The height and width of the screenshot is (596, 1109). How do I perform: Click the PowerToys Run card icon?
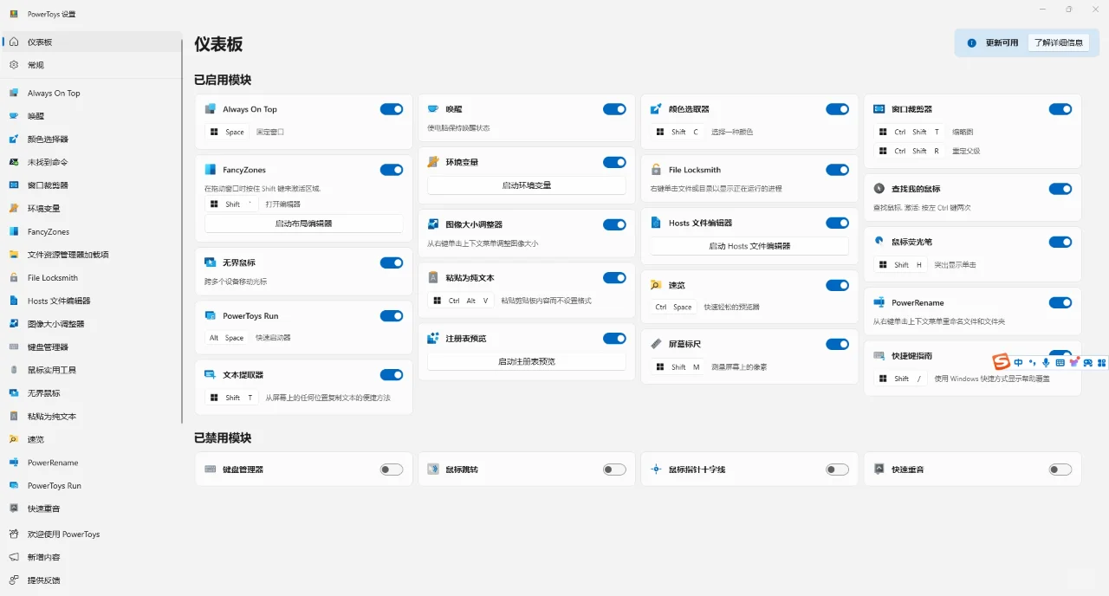coord(210,316)
